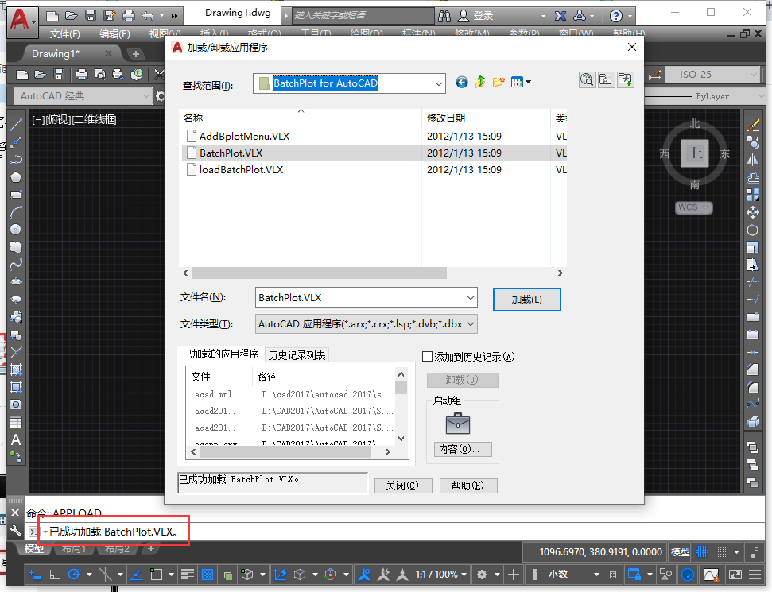Toggle dynamic input in status bar
Viewport: 772px width, 592px height.
point(34,575)
